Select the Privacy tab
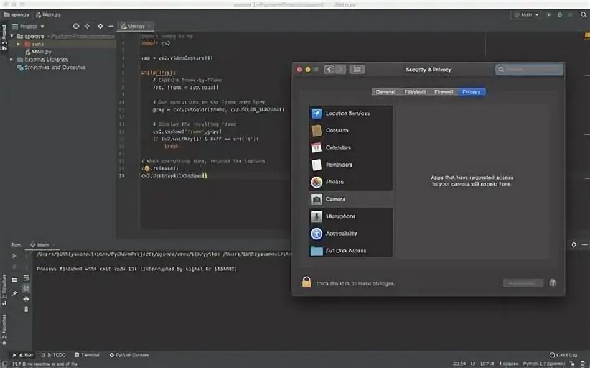This screenshot has height=368, width=590. (472, 92)
